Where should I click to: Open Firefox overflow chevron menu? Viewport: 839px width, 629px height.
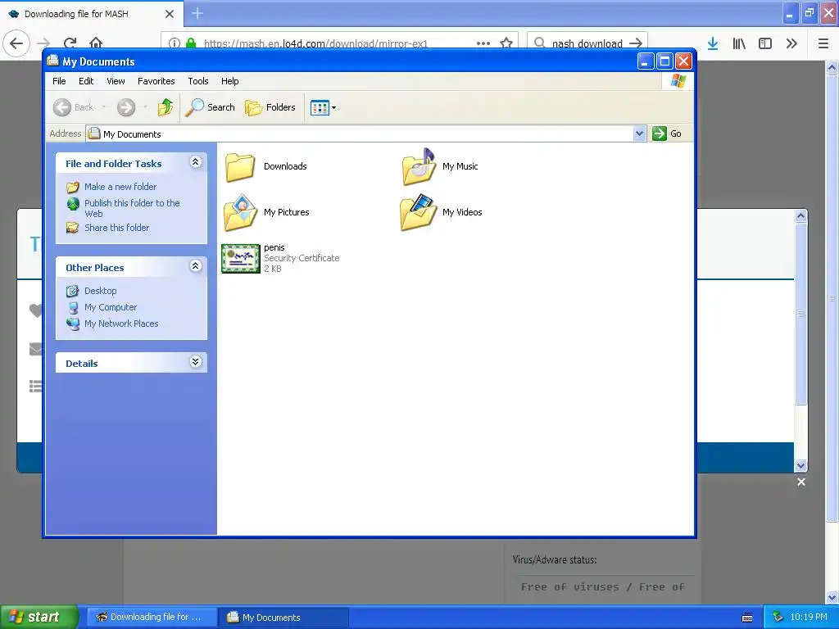[x=791, y=43]
